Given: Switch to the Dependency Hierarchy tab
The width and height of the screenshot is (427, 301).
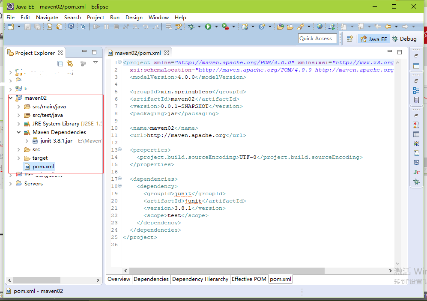Looking at the screenshot, I should pyautogui.click(x=200, y=279).
